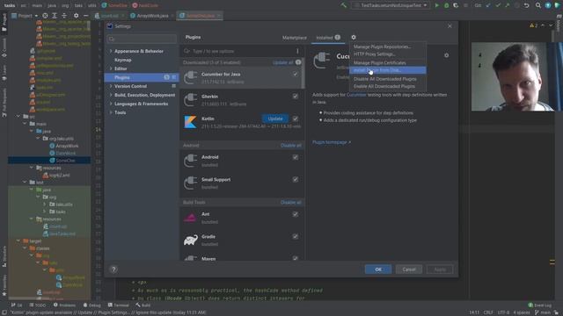The height and width of the screenshot is (316, 563).
Task: Open plugin search options three-dot icon
Action: (x=297, y=51)
